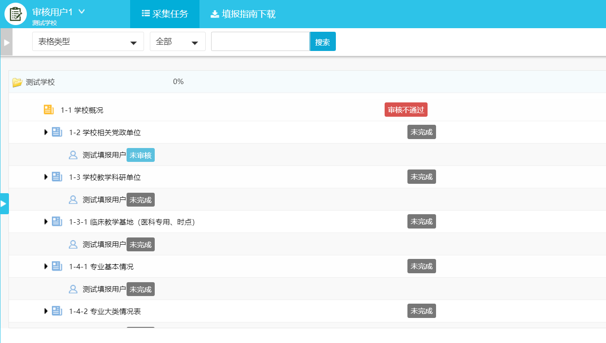This screenshot has width=606, height=343.
Task: Collapse the 1-2 学校相关党政单位 tree row
Action: [x=46, y=132]
